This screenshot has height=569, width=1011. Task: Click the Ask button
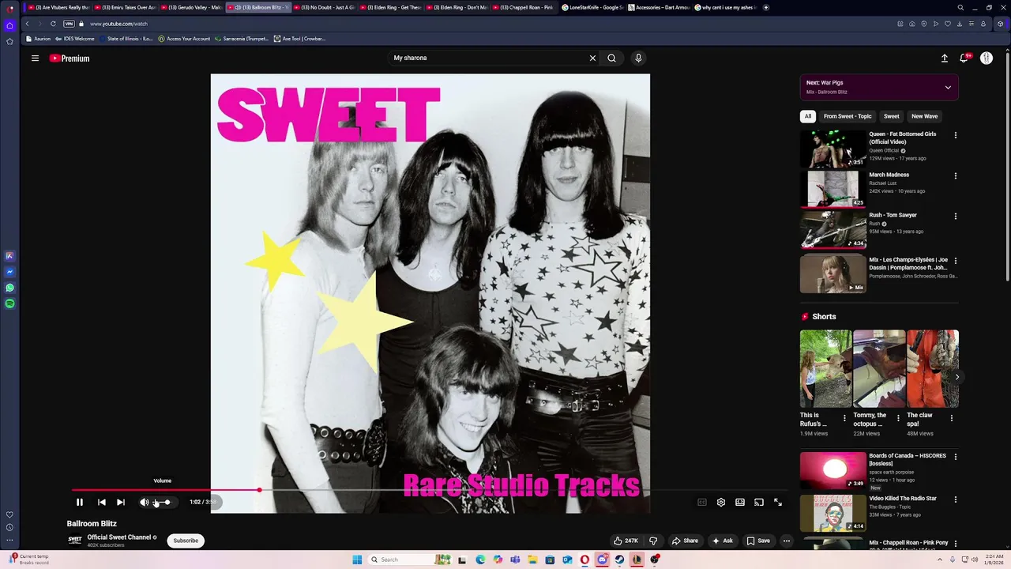tap(723, 541)
